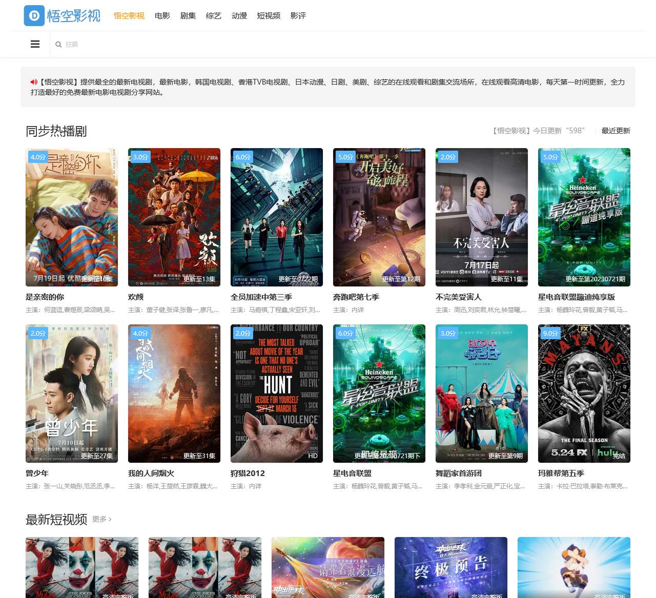Open the hamburger menu icon
Screen dimensions: 656x598
click(x=35, y=44)
